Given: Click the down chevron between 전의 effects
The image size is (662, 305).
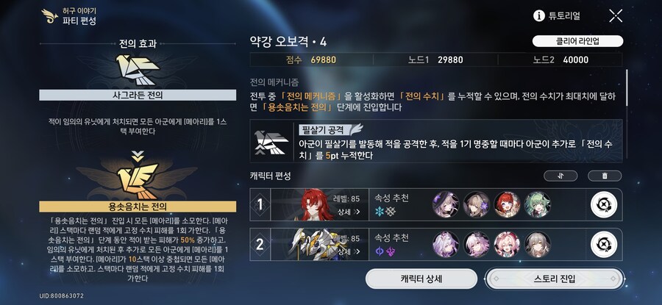Looking at the screenshot, I should click(x=138, y=157).
